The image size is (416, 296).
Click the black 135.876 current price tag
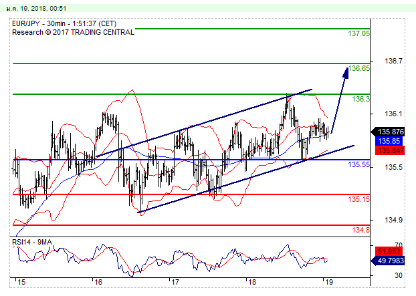[391, 132]
